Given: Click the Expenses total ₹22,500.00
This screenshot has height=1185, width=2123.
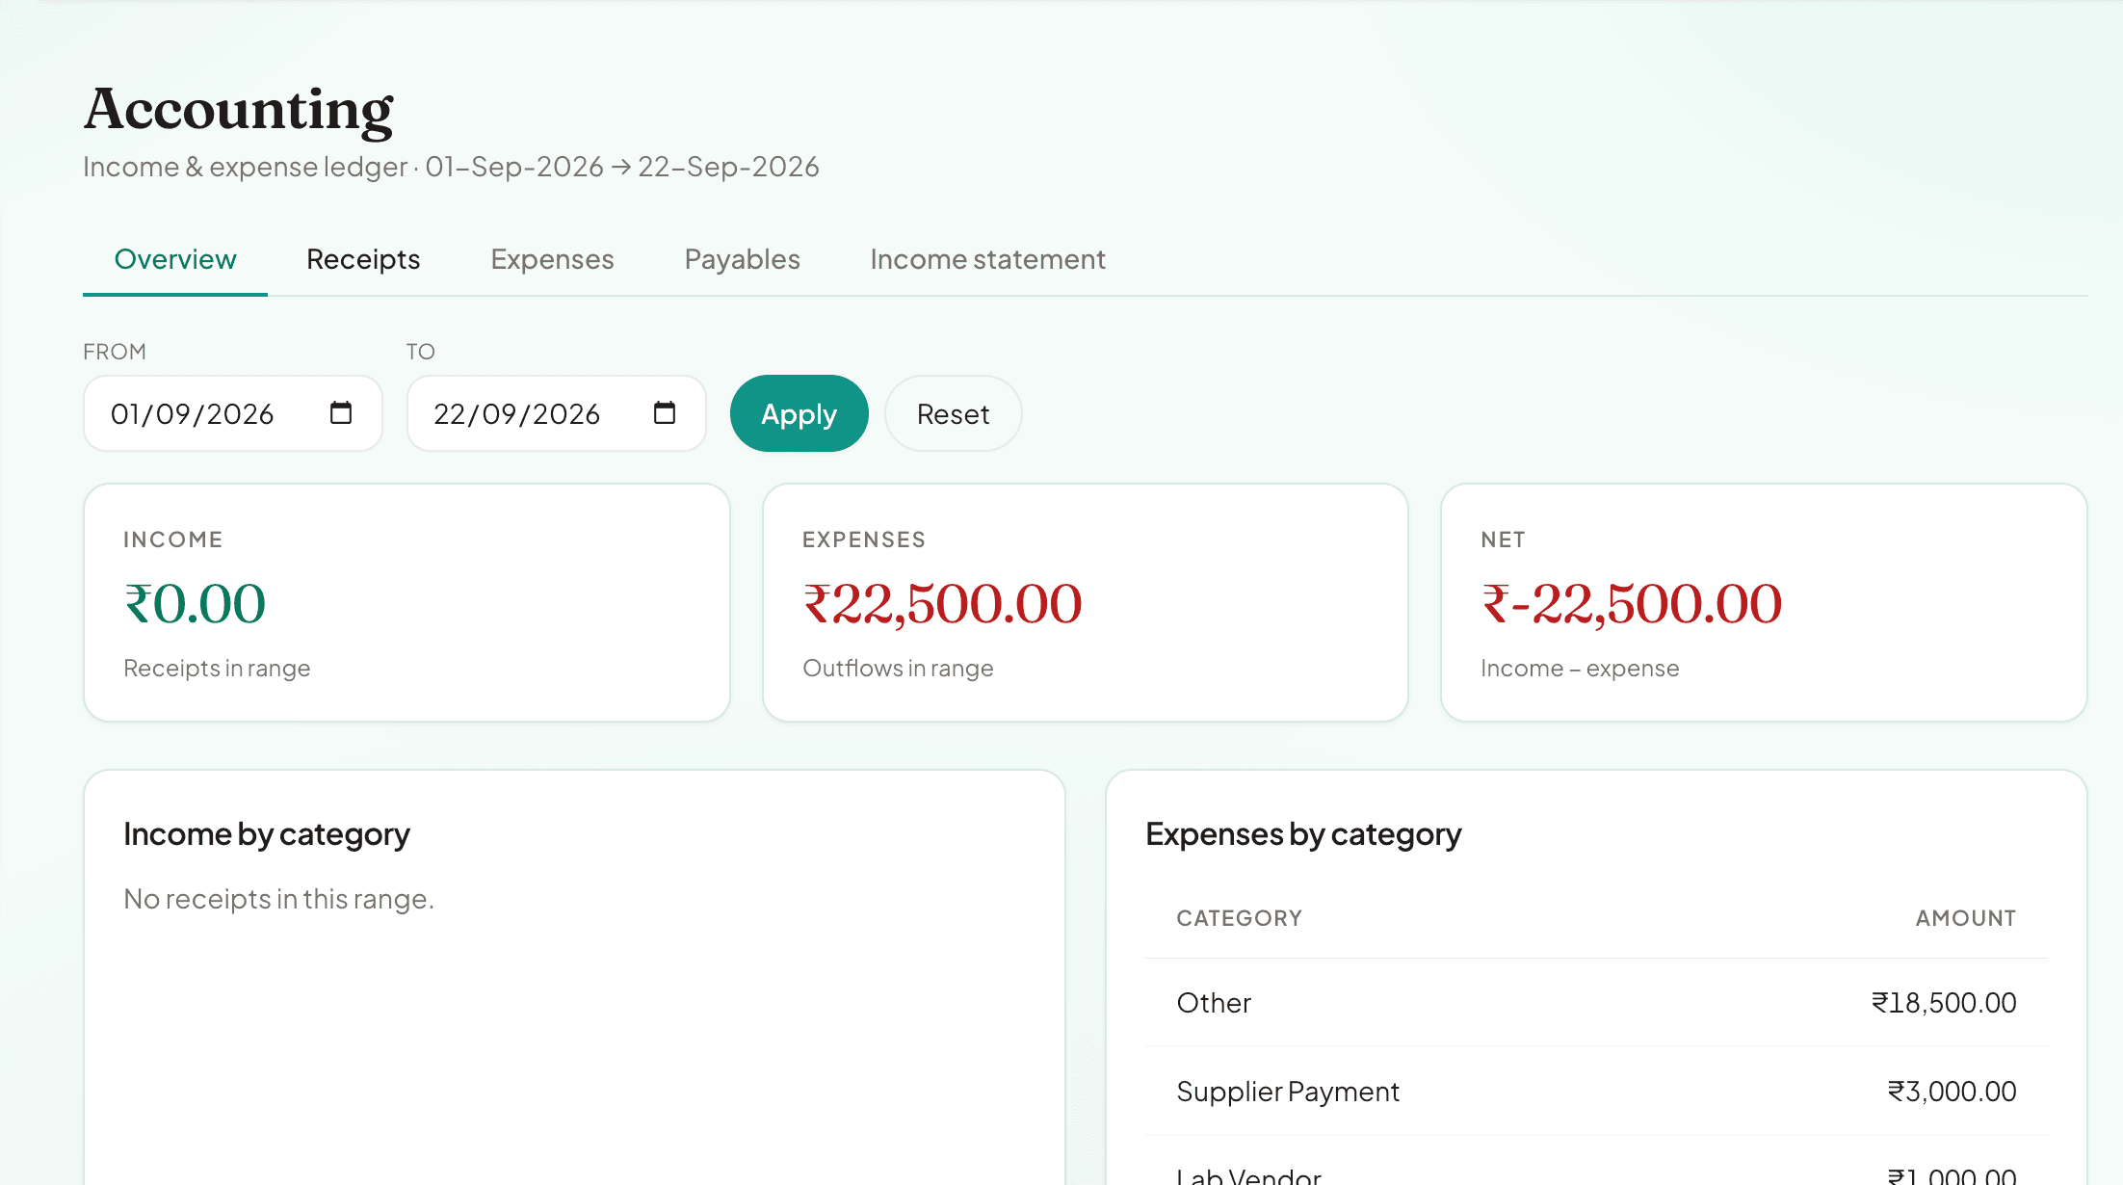Looking at the screenshot, I should (x=942, y=604).
